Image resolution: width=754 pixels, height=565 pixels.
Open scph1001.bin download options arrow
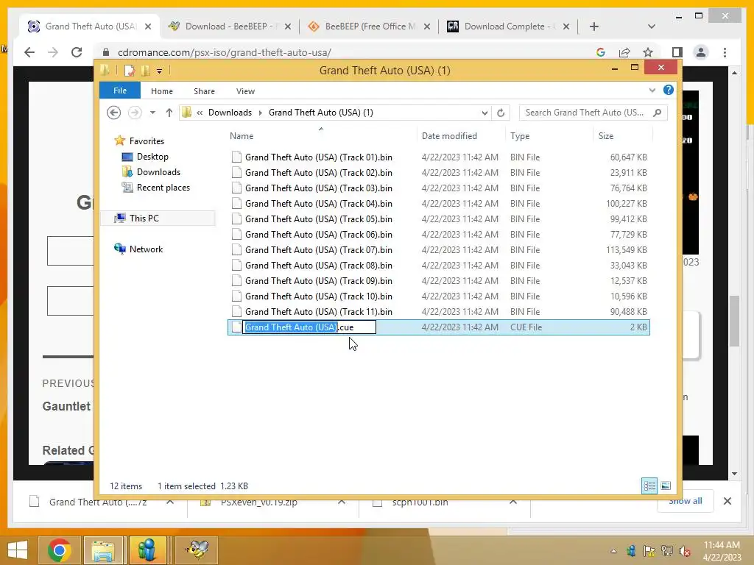[x=513, y=502]
